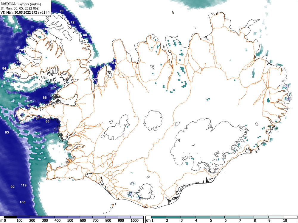Click the visibility value 76 on the map
This screenshot has height=223, width=298.
click(21, 50)
